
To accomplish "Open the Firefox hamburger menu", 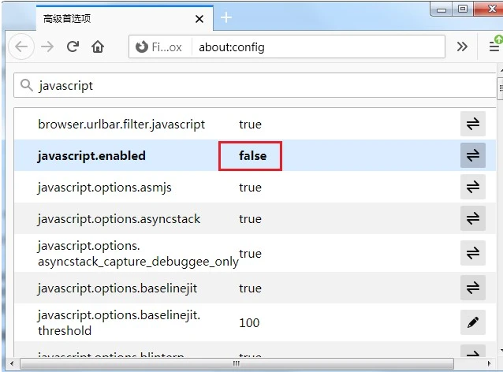I will [494, 47].
